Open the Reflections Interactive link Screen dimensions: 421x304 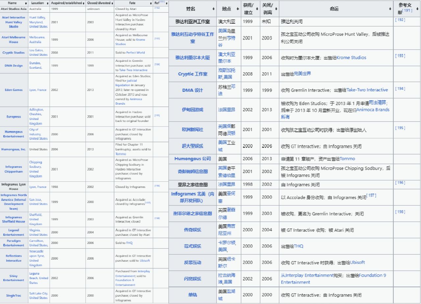pyautogui.click(x=13, y=258)
